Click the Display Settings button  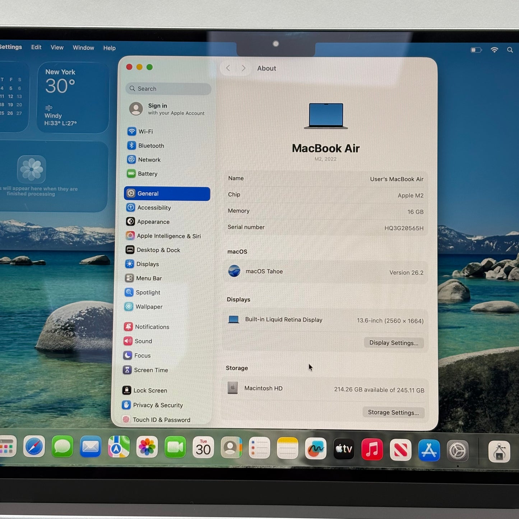[394, 343]
